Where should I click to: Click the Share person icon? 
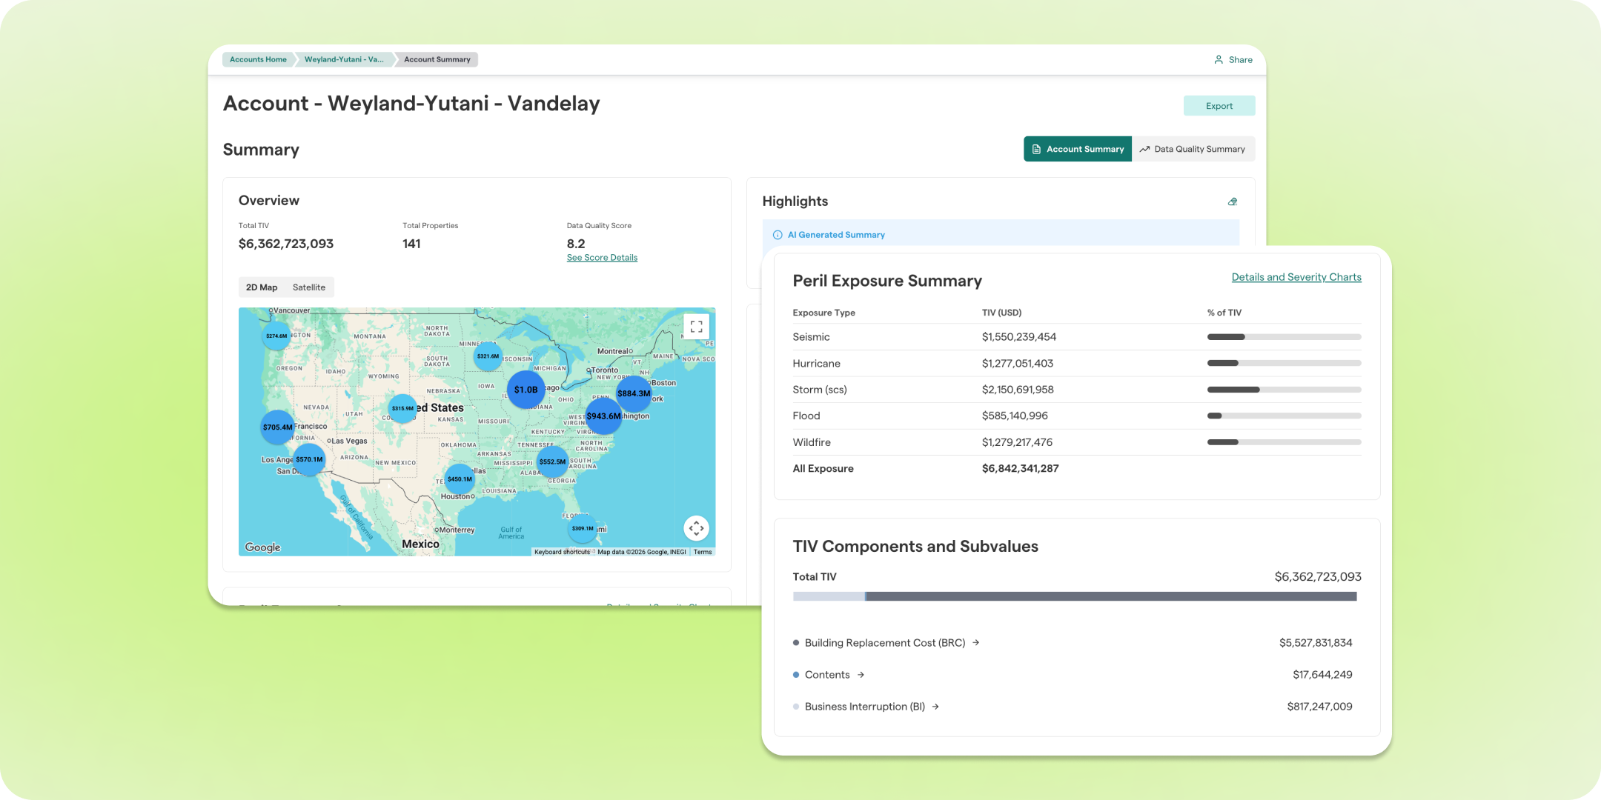pyautogui.click(x=1219, y=60)
